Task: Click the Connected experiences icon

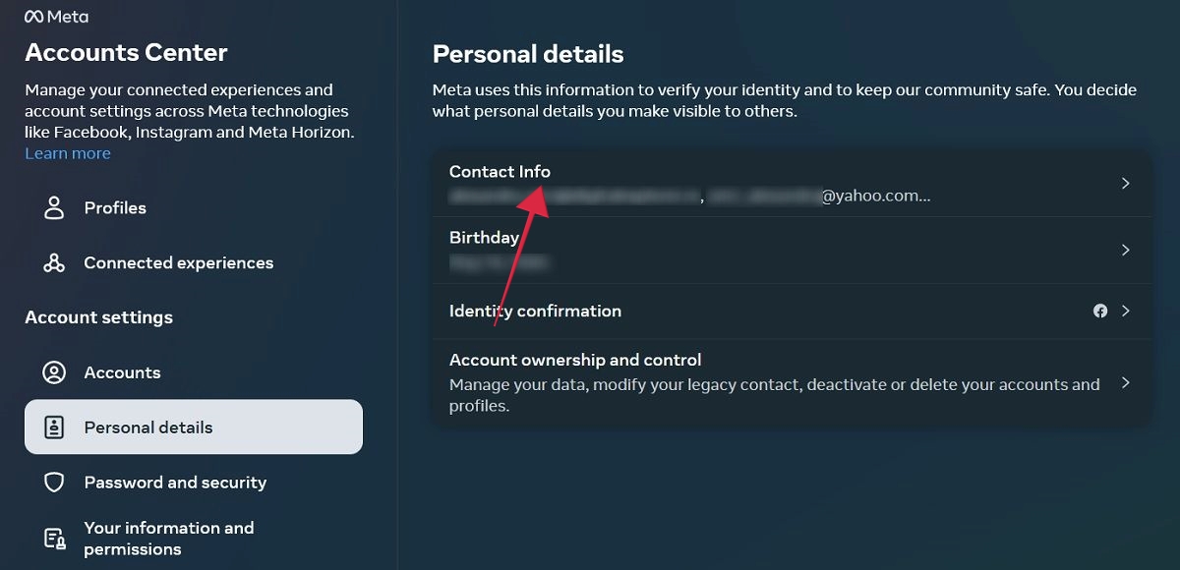Action: pos(54,262)
